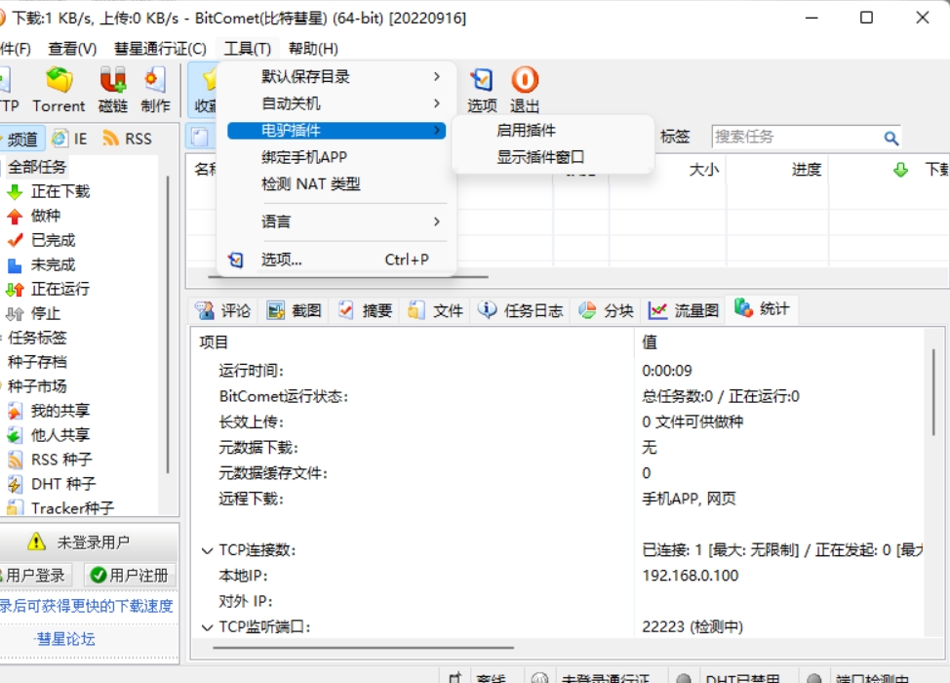The height and width of the screenshot is (683, 950).
Task: Switch to the IE sidebar tab
Action: coord(69,139)
